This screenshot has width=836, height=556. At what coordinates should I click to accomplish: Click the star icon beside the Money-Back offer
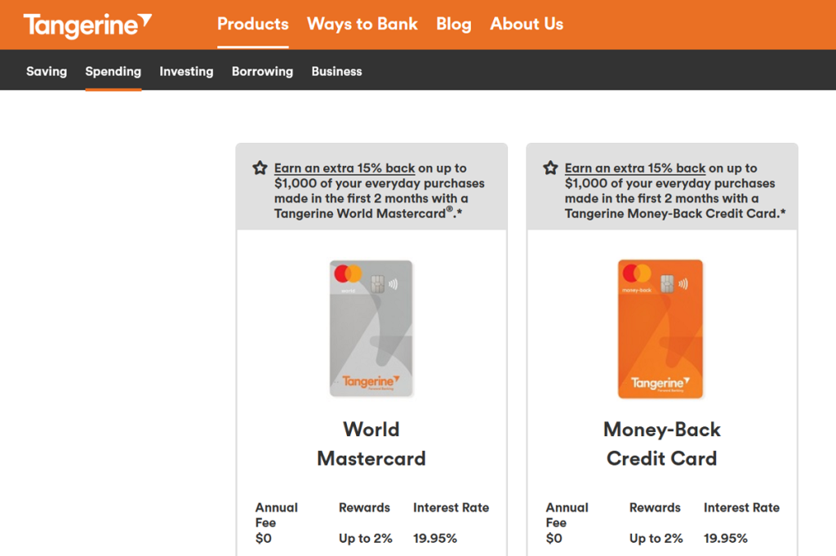pos(550,167)
